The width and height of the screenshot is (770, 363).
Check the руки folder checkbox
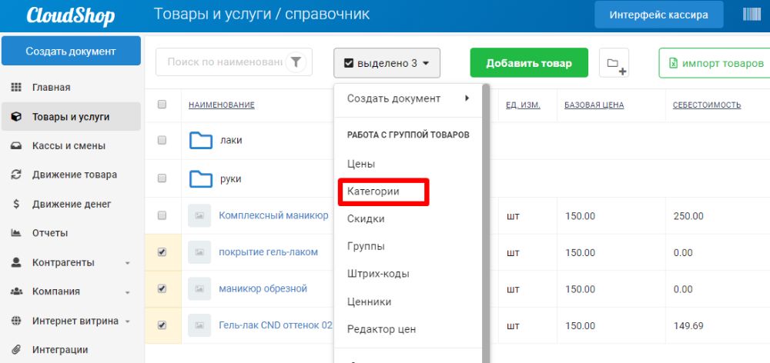[x=162, y=178]
